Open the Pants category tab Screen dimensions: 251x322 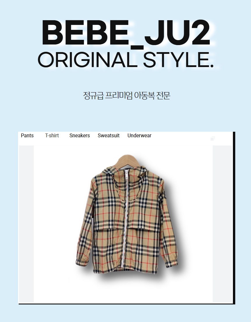pyautogui.click(x=27, y=136)
